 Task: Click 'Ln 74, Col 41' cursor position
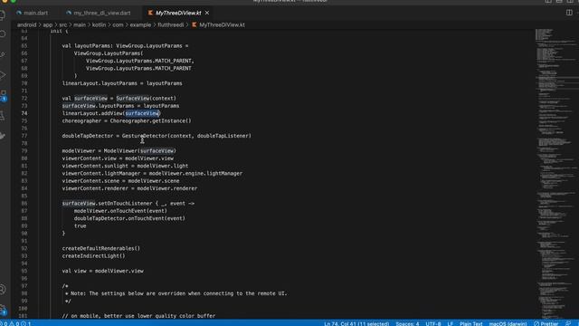[x=356, y=323]
